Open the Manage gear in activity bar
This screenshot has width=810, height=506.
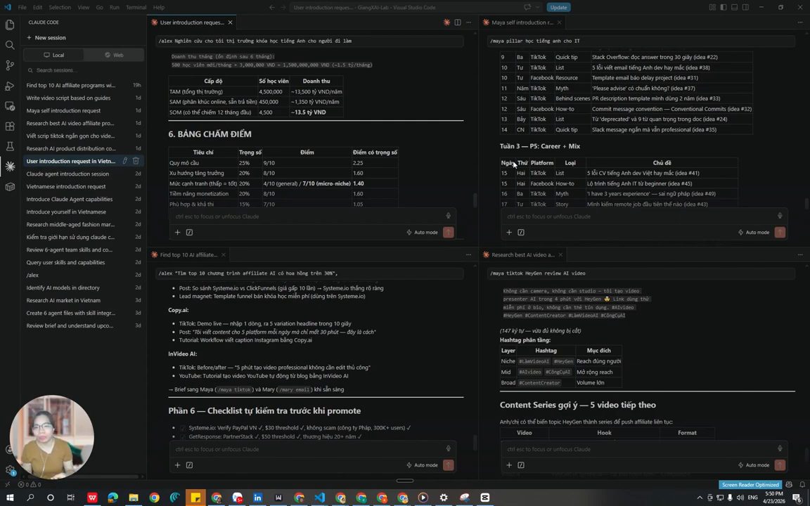coord(10,470)
